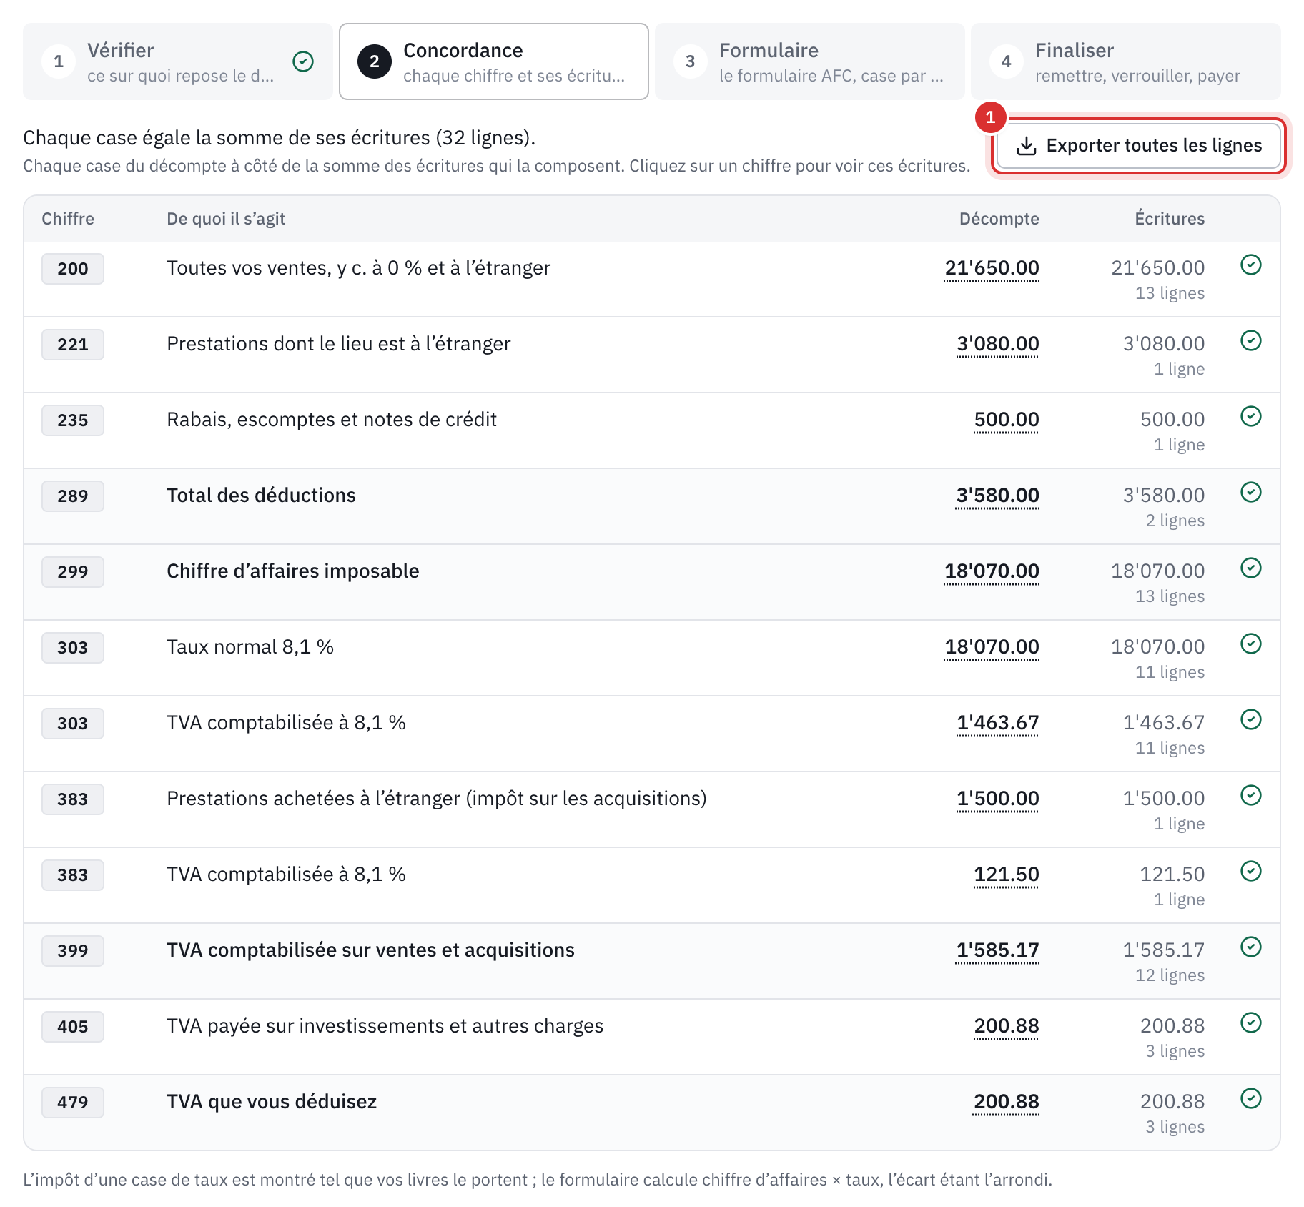Click the check icon on the 121.50 row
The width and height of the screenshot is (1304, 1207).
pyautogui.click(x=1251, y=872)
